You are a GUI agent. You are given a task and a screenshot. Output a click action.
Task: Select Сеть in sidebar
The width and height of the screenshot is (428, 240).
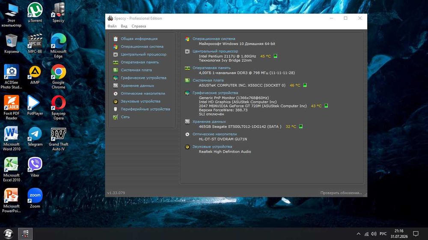[x=125, y=117]
